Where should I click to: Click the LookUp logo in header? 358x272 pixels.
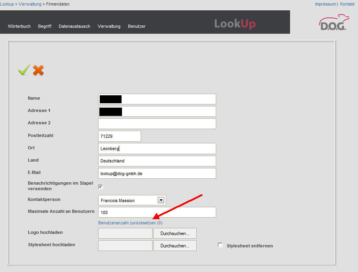(x=235, y=24)
